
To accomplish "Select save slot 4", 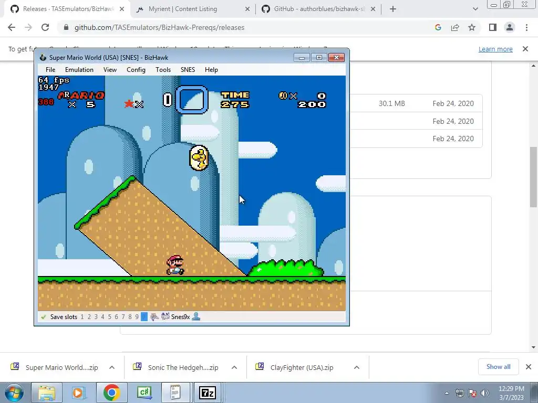I will [102, 317].
